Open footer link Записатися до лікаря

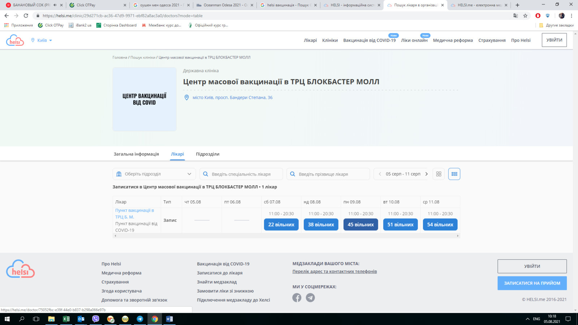pos(220,273)
